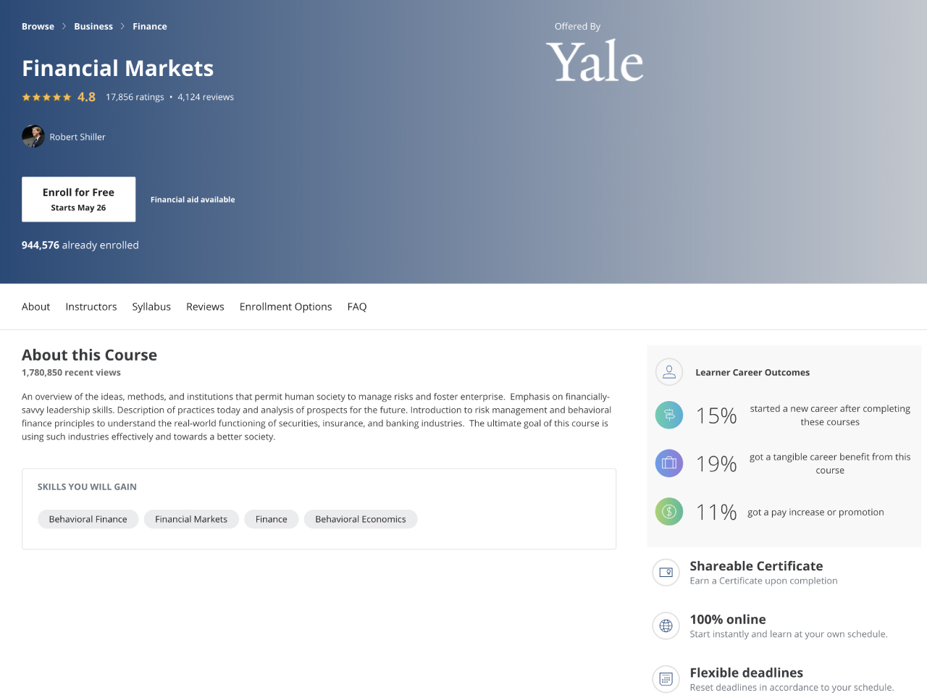Click the chevron between Business and Finance
This screenshot has width=927, height=695.
122,26
